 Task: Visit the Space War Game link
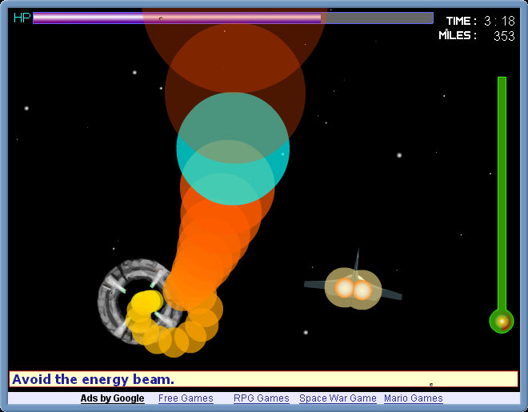tap(338, 398)
